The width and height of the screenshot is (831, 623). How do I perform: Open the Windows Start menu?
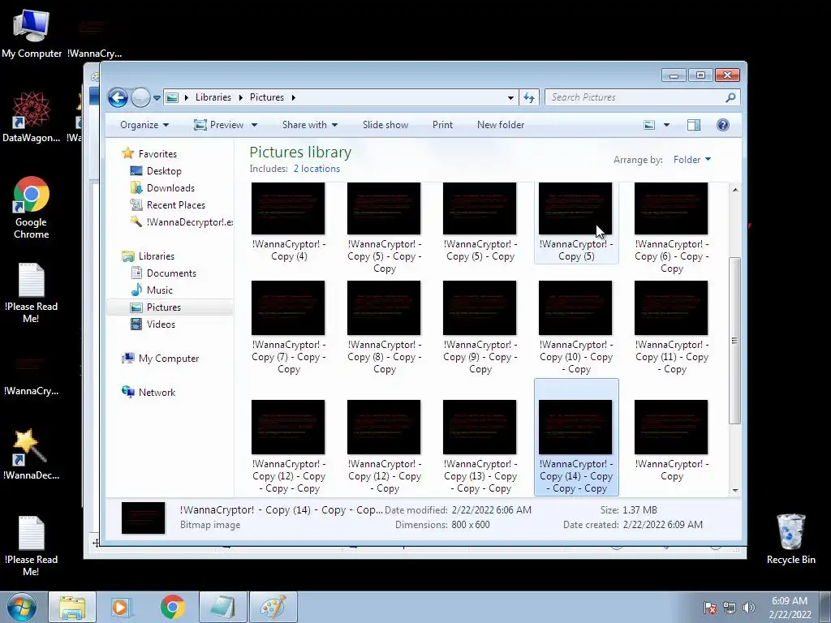21,607
